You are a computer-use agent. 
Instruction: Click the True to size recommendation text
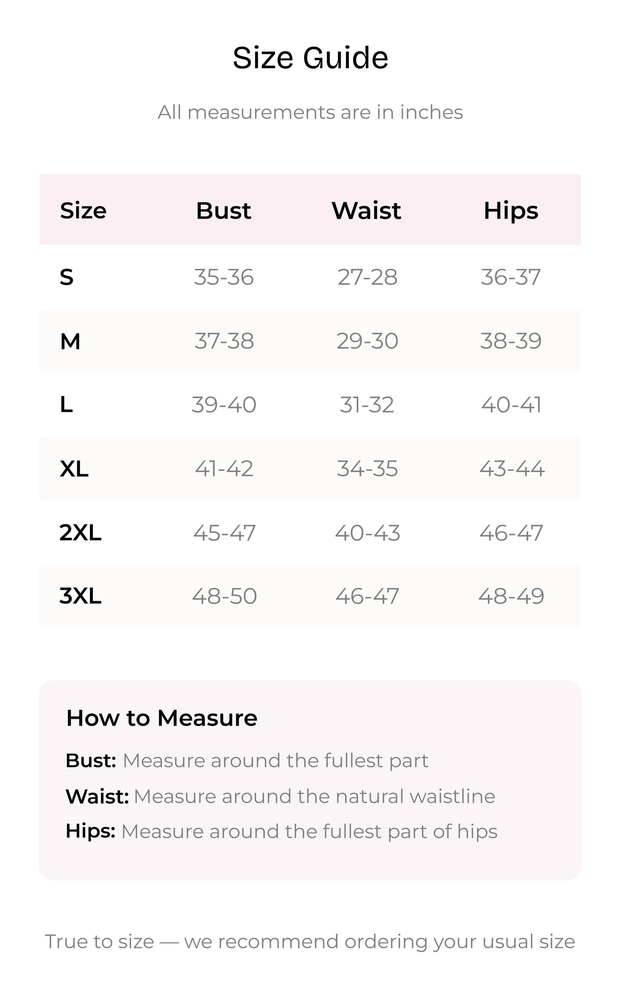[x=310, y=942]
